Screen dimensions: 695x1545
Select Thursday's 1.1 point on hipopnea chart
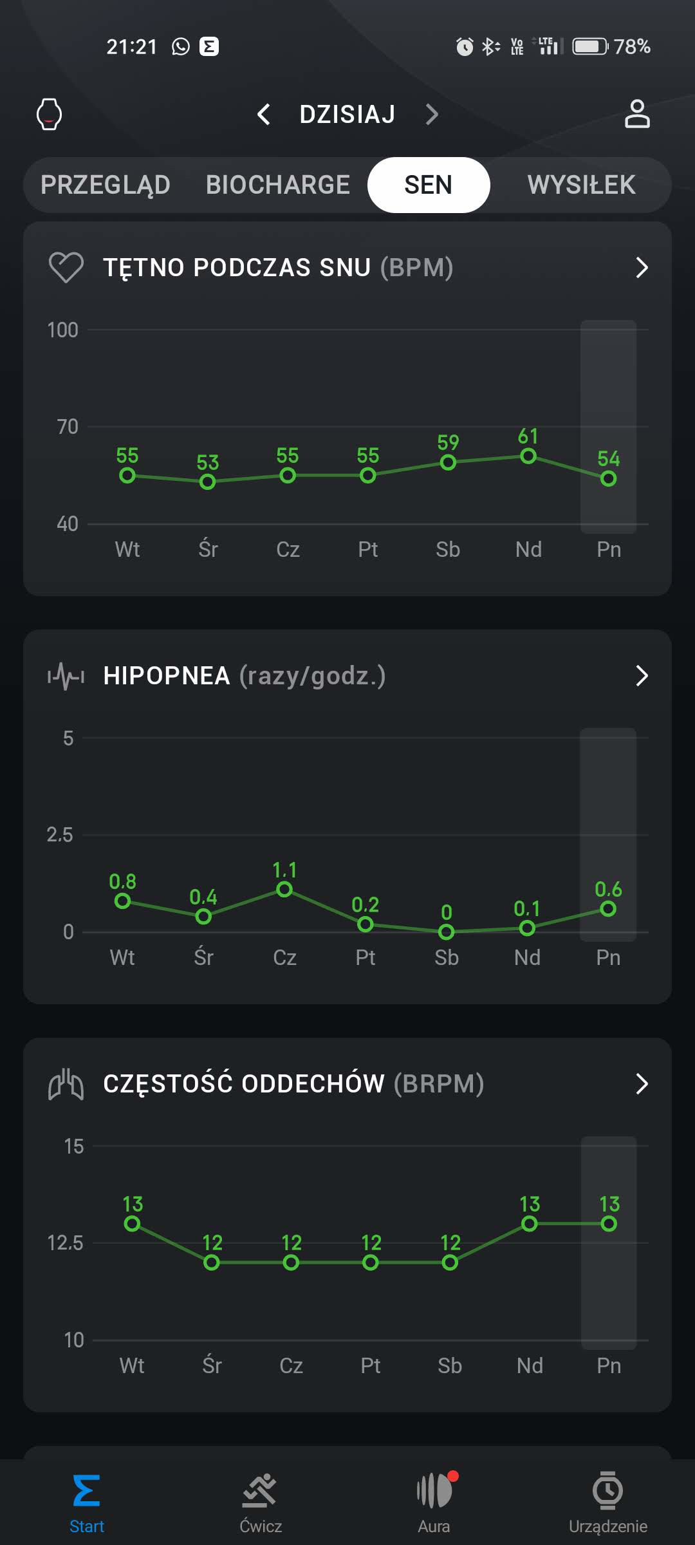(284, 890)
